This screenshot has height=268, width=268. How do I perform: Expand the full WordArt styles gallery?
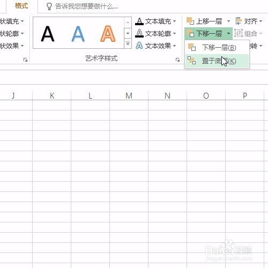128,43
